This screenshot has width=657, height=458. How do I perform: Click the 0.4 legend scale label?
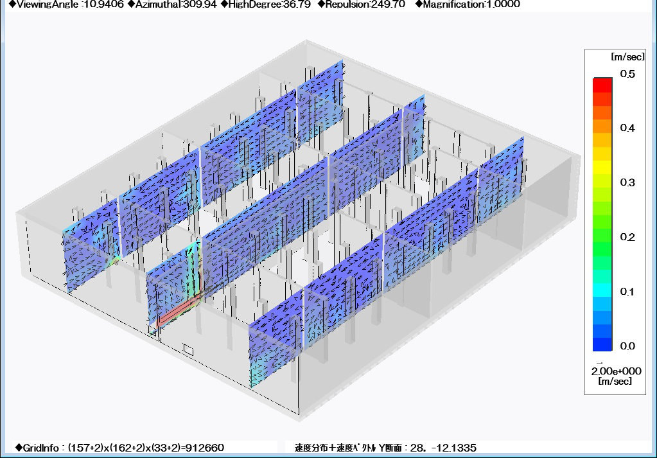(x=627, y=128)
